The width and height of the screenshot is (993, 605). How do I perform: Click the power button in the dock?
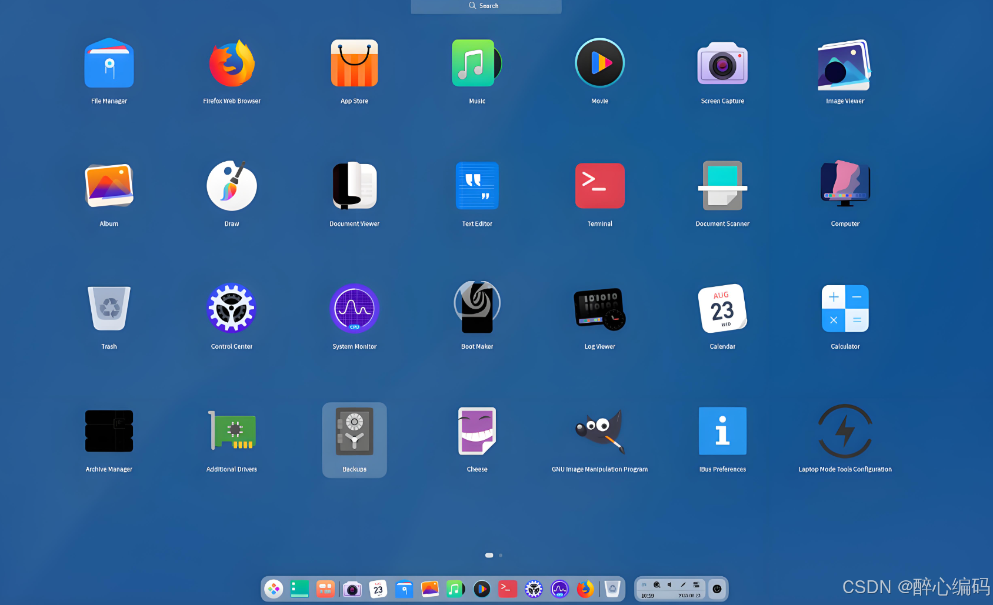(x=717, y=589)
